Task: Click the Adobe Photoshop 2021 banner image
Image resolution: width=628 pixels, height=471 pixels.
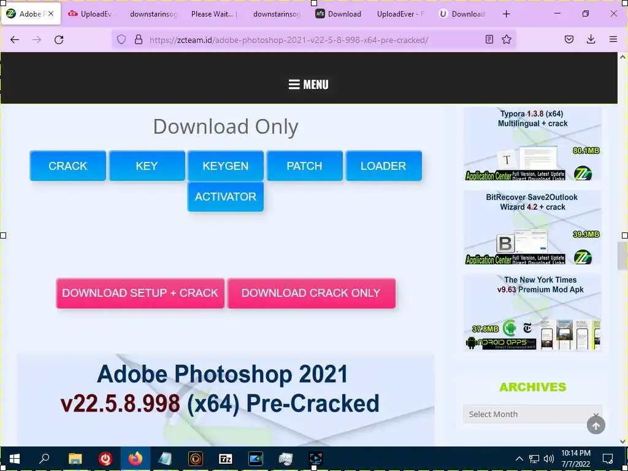Action: point(226,400)
